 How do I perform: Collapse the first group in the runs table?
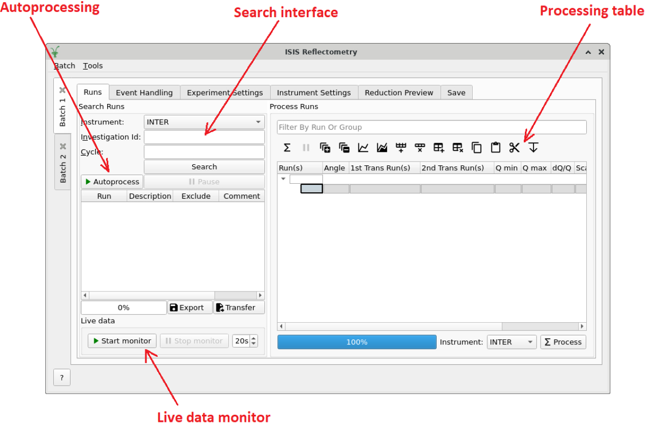point(284,179)
